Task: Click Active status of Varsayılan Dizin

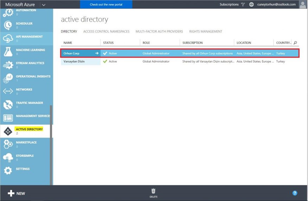Action: click(x=113, y=61)
